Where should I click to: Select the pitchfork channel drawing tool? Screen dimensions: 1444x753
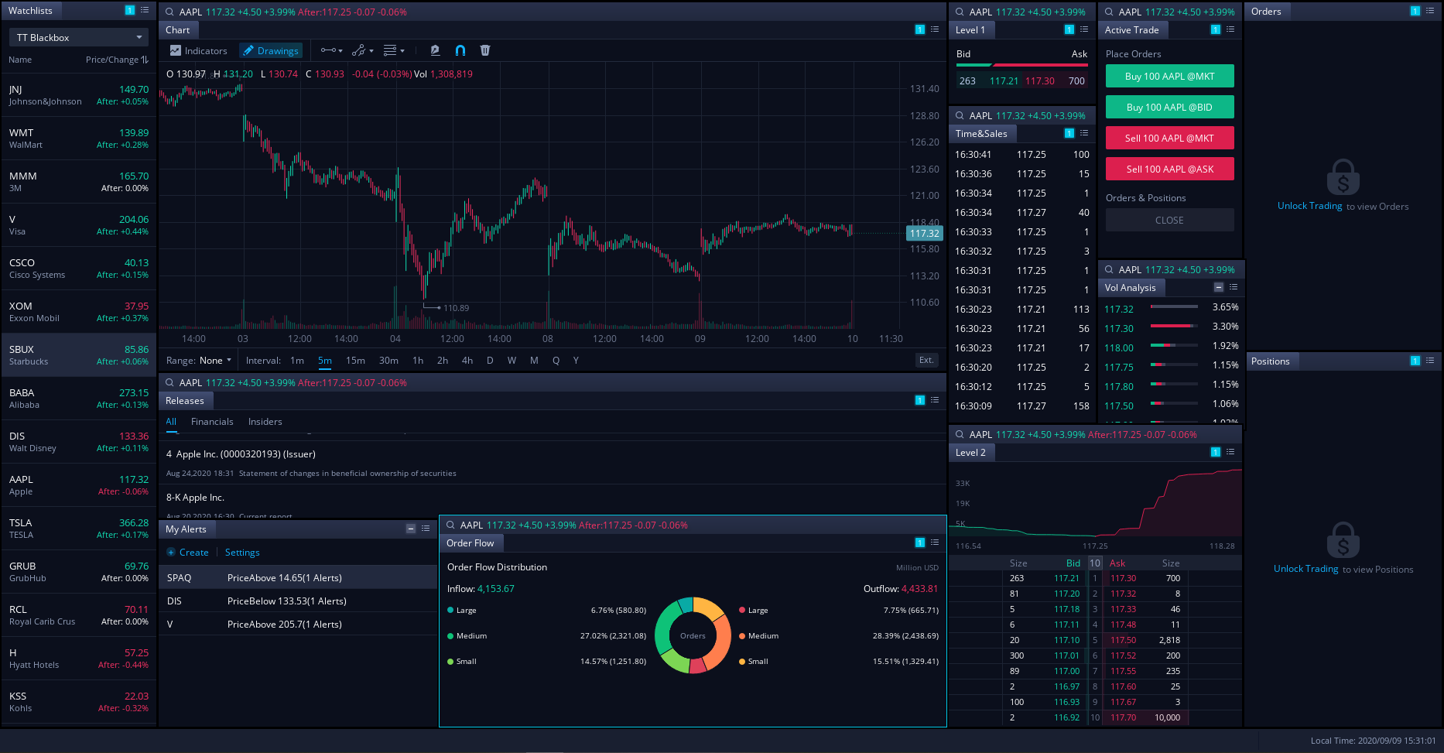[x=358, y=50]
